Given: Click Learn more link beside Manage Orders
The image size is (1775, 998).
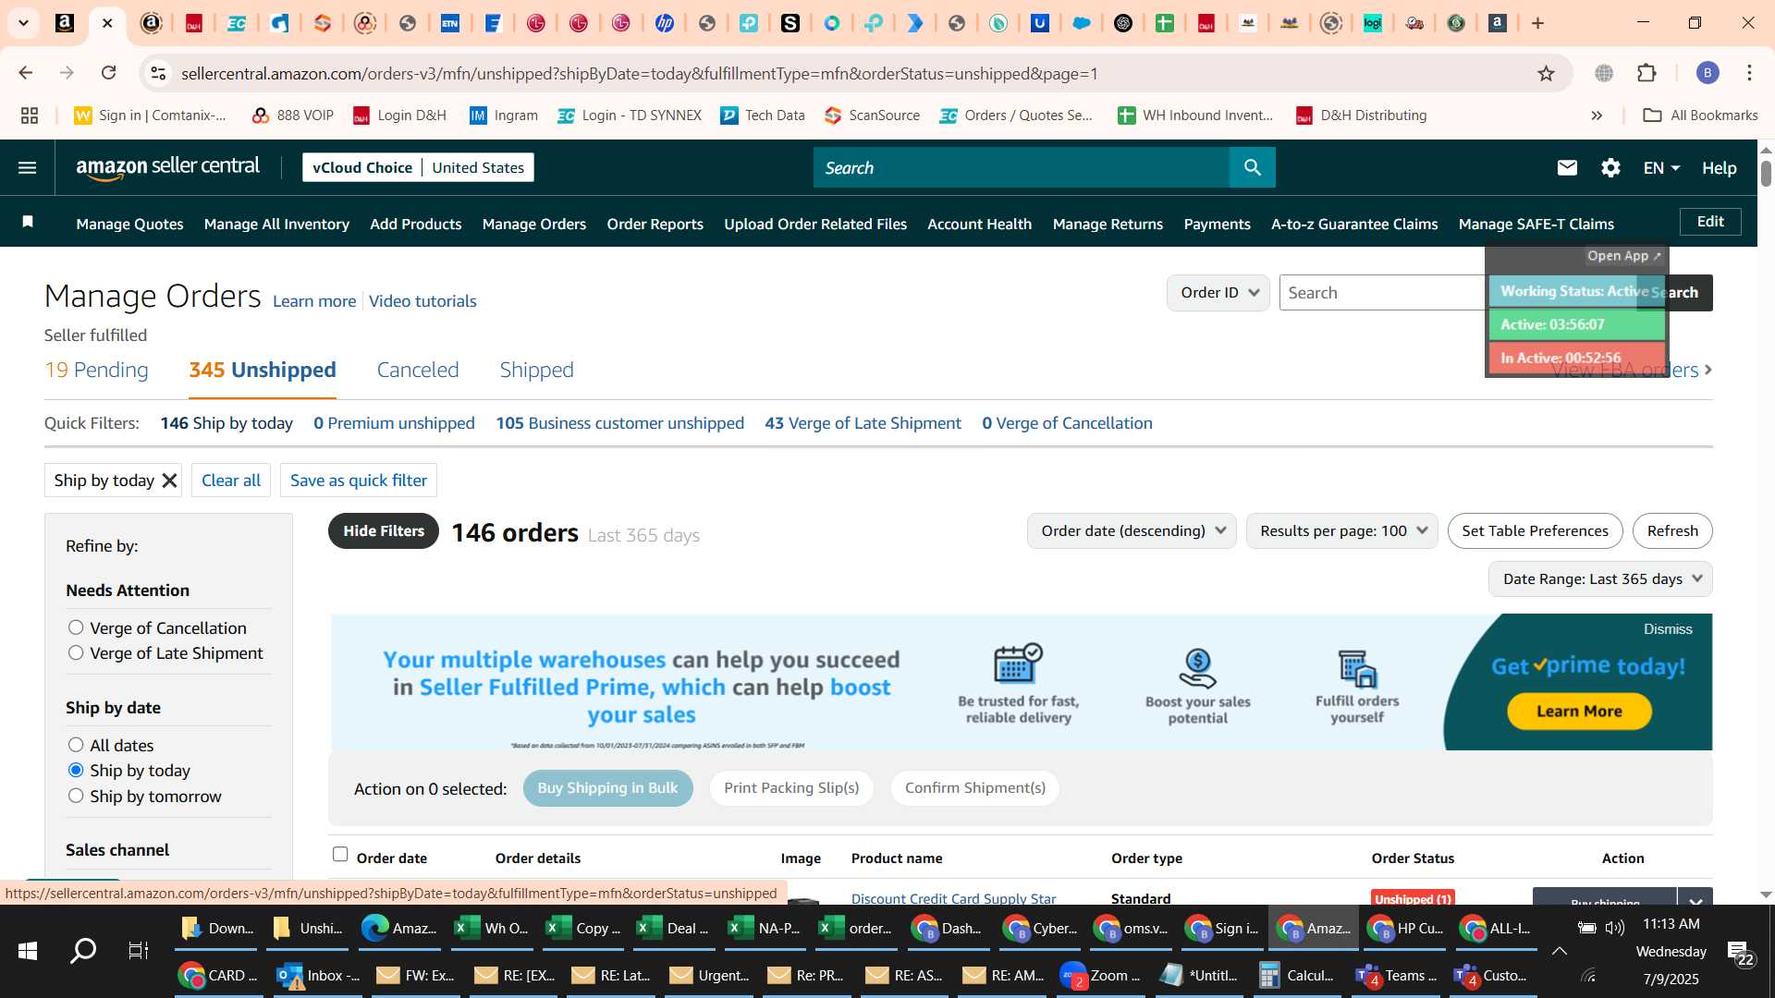Looking at the screenshot, I should pos(314,301).
